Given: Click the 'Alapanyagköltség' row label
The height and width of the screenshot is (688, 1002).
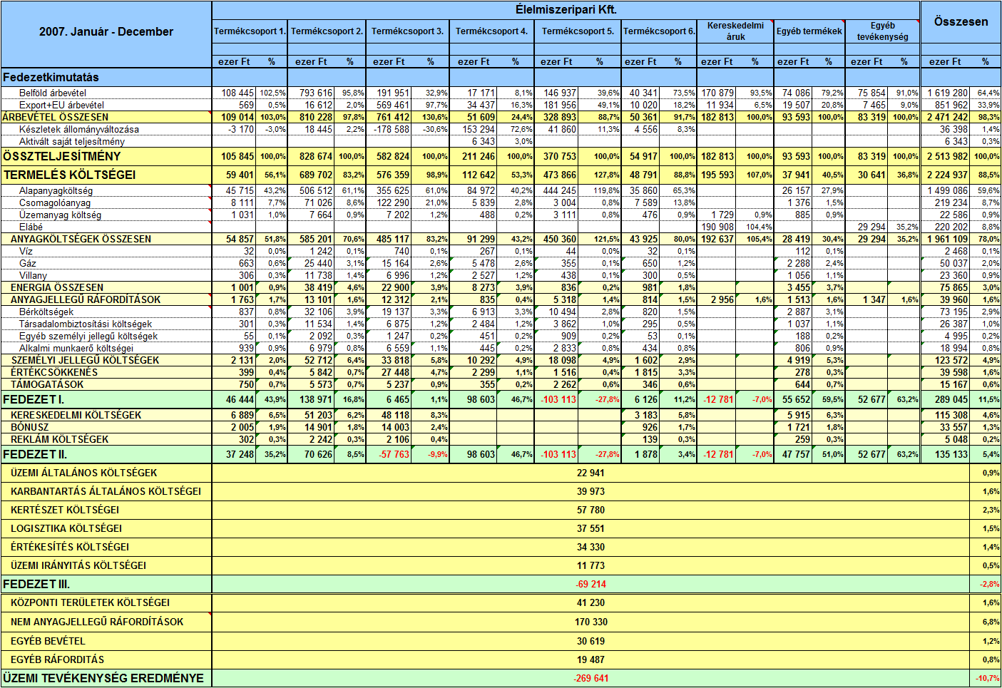Looking at the screenshot, I should coord(56,191).
